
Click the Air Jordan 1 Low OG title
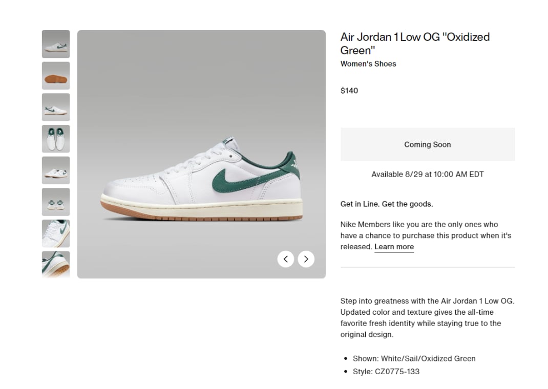coord(415,44)
